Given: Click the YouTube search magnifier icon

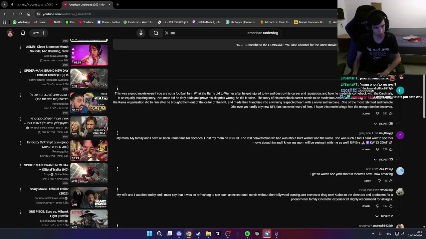Looking at the screenshot, I should click(156, 33).
